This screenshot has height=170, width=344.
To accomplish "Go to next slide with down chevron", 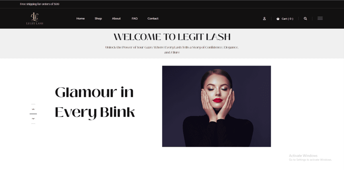I will [x=33, y=119].
